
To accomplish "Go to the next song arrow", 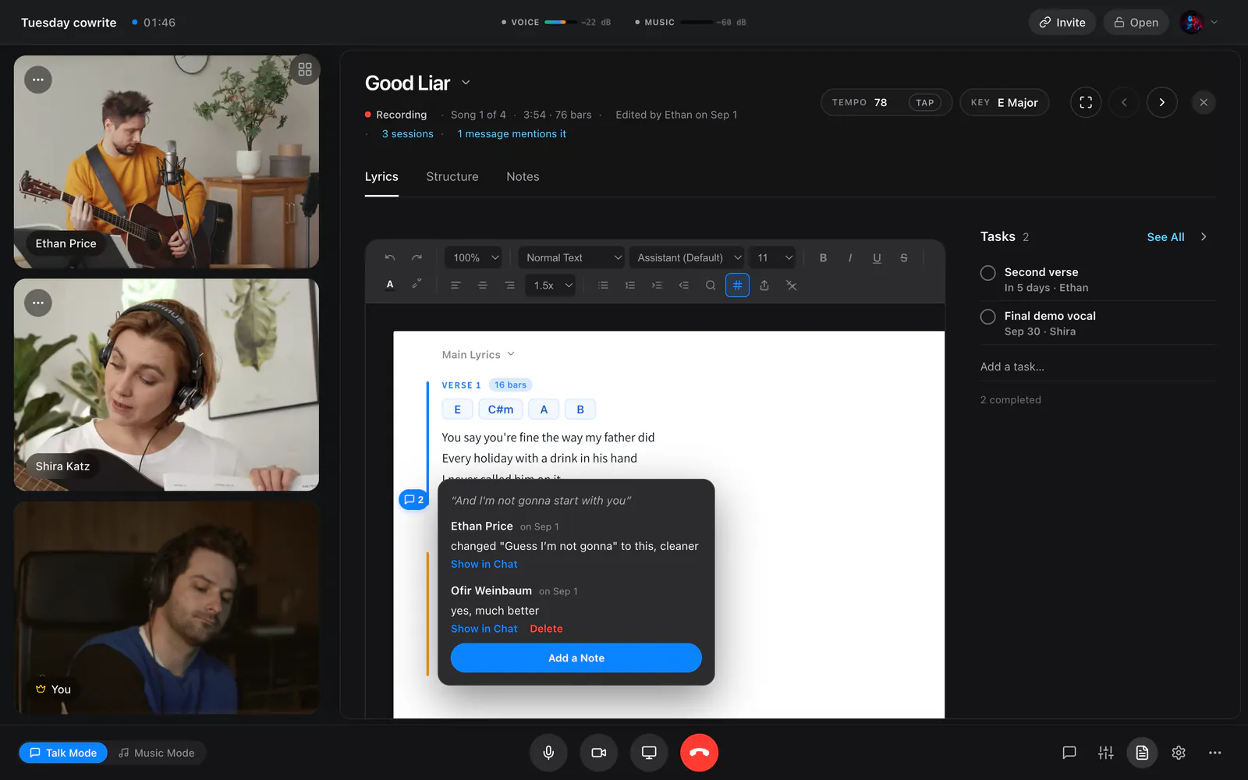I will (x=1161, y=102).
